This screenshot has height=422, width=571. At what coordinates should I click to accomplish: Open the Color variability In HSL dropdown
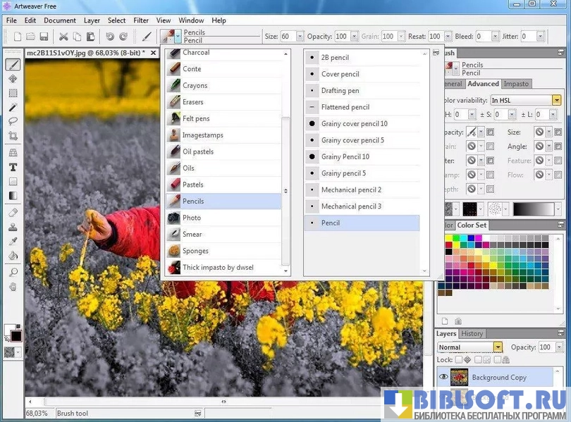click(556, 101)
